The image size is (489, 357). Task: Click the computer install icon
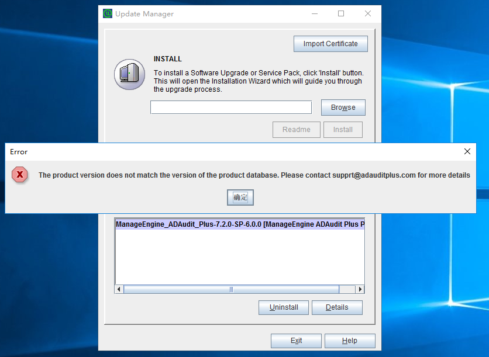click(129, 74)
